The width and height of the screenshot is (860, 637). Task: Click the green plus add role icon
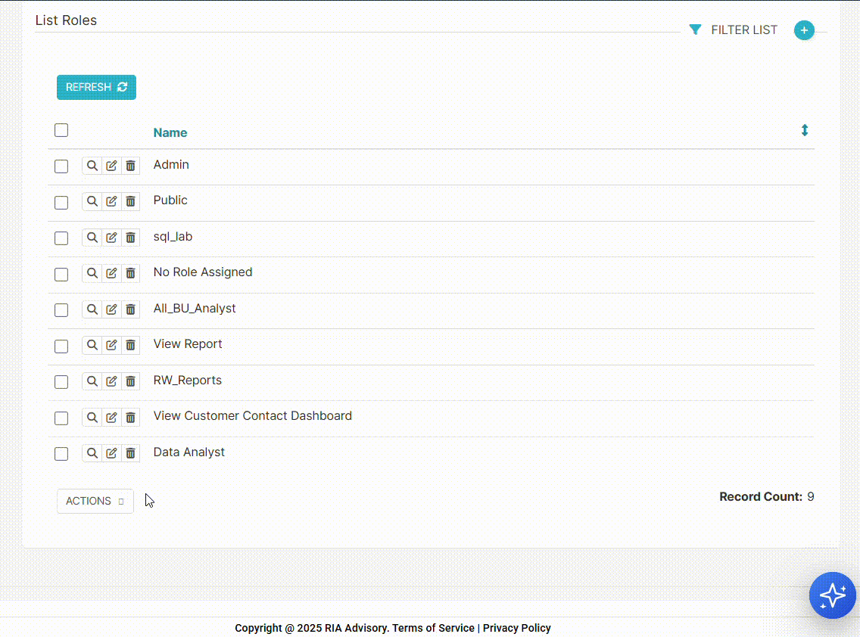pyautogui.click(x=804, y=30)
